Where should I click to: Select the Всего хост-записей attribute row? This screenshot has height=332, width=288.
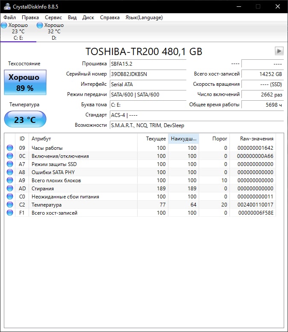point(54,213)
